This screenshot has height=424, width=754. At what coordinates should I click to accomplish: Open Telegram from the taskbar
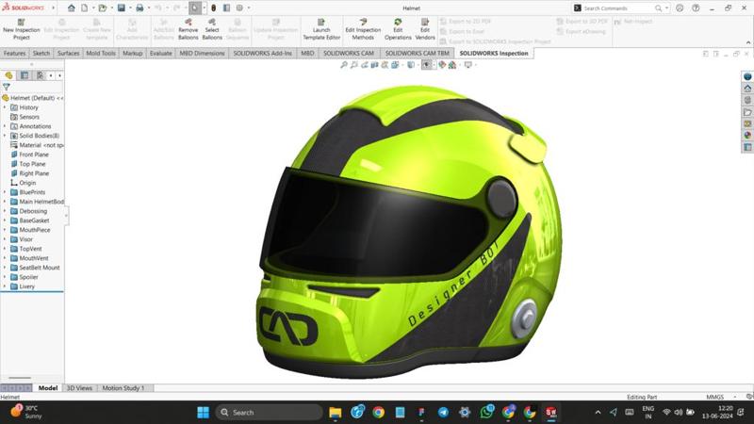443,413
